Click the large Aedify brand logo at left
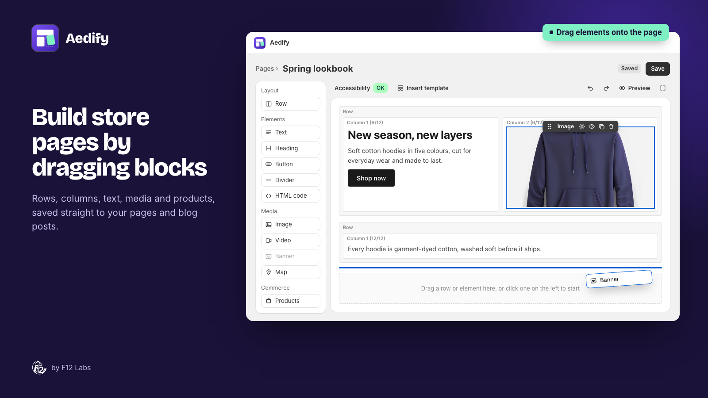 [45, 38]
